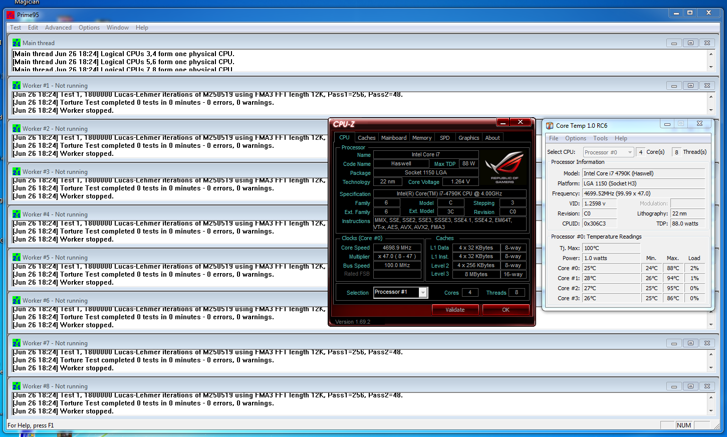Switch to the About tab in CPU-Z
The width and height of the screenshot is (727, 437).
(x=493, y=138)
